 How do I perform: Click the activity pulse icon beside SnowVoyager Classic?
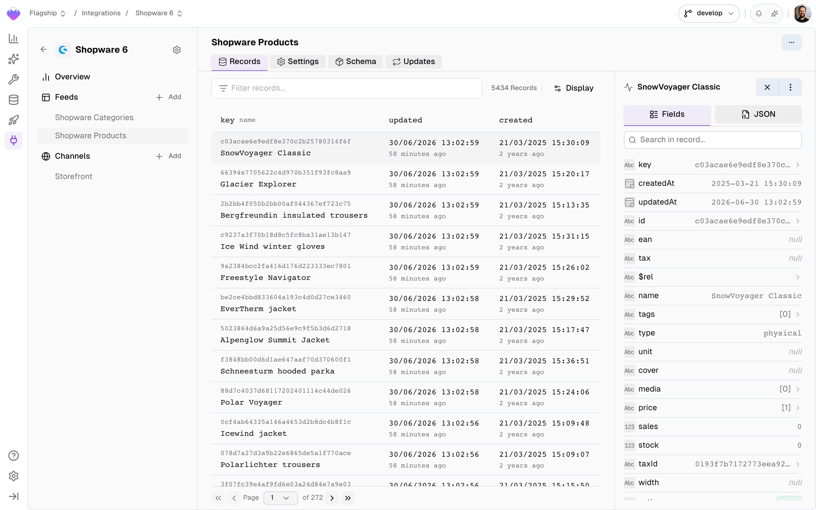(628, 87)
